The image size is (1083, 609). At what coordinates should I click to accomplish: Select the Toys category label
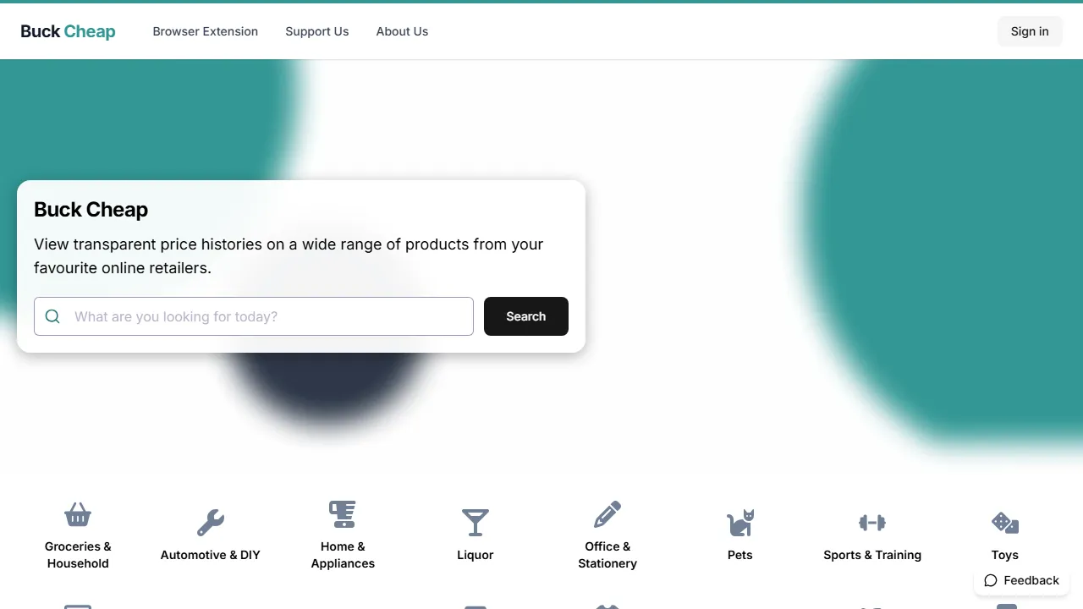pos(1004,555)
